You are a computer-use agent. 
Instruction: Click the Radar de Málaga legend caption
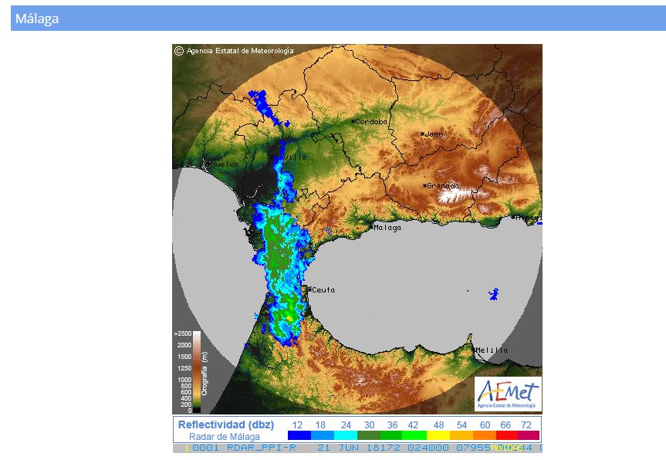coord(225,437)
